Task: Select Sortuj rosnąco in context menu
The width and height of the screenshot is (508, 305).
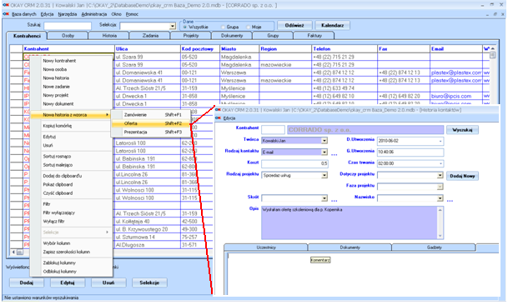Action: 71,156
